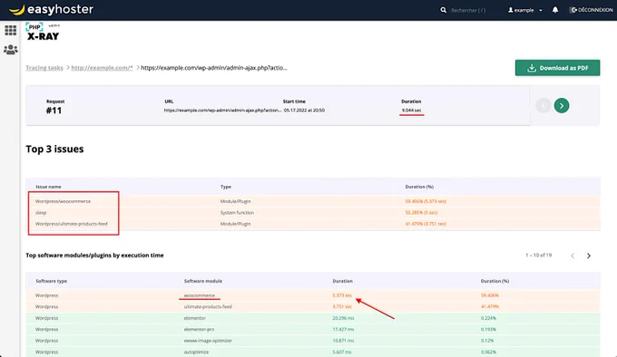This screenshot has width=617, height=357.
Task: Click the search magnifier icon
Action: (444, 10)
